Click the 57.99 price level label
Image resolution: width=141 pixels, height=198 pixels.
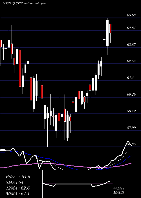pyautogui.click(x=131, y=128)
